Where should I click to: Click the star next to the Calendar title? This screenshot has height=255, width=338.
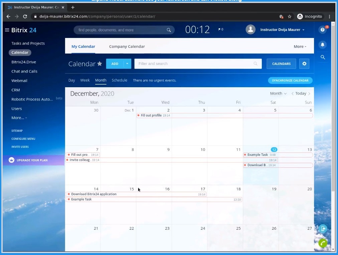100,64
